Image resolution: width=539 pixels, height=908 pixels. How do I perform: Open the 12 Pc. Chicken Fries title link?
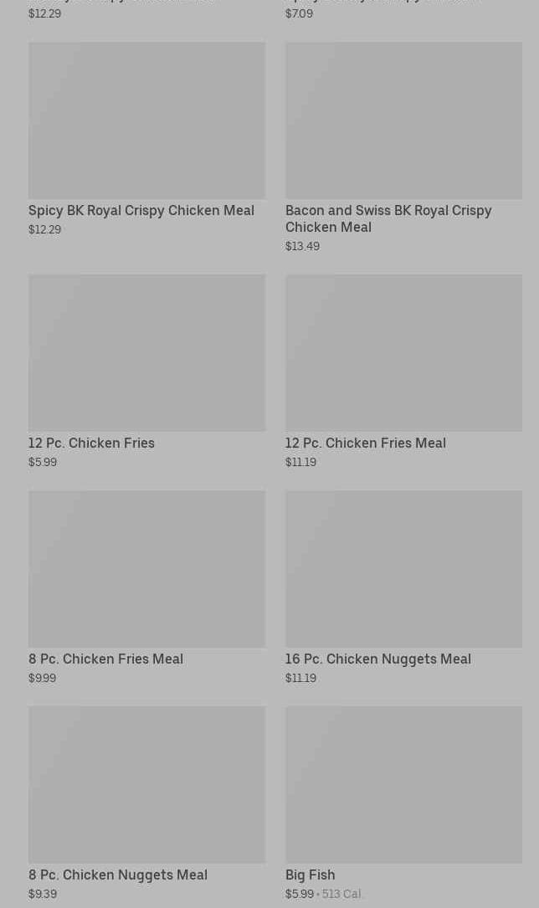[x=91, y=444]
